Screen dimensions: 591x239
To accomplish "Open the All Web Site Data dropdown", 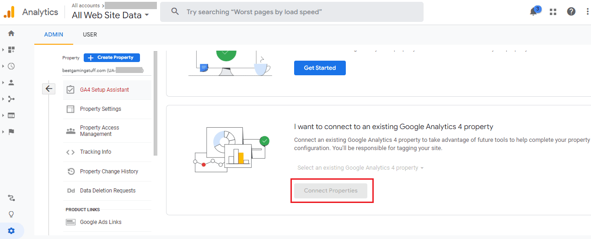I will (x=110, y=15).
